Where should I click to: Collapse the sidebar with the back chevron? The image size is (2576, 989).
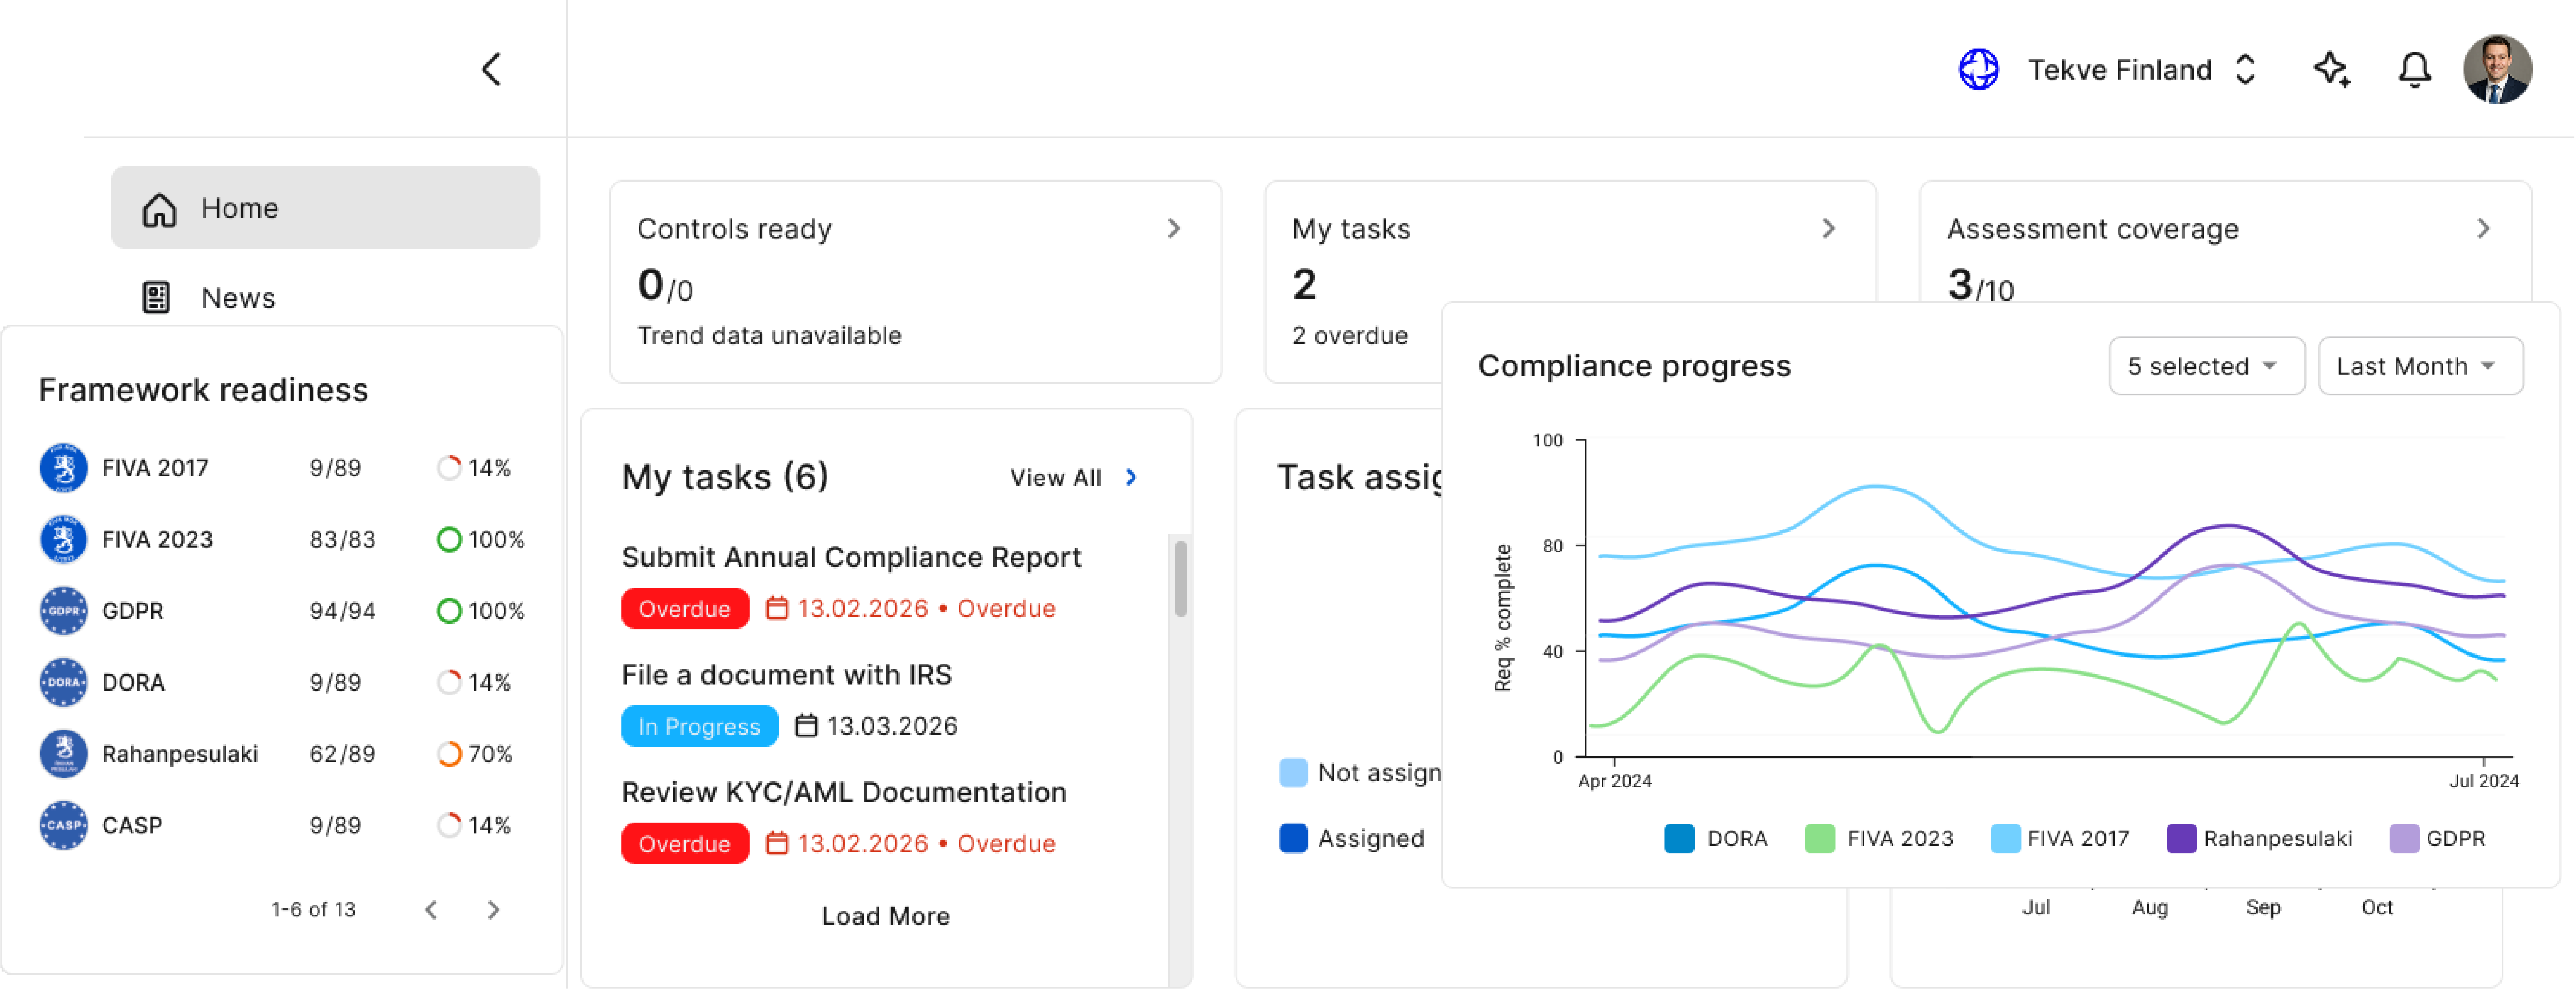(x=491, y=69)
